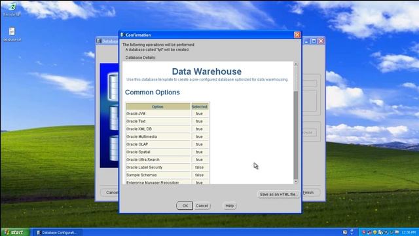The width and height of the screenshot is (419, 236).
Task: Click the scroll down arrow in details pane
Action: (x=296, y=182)
